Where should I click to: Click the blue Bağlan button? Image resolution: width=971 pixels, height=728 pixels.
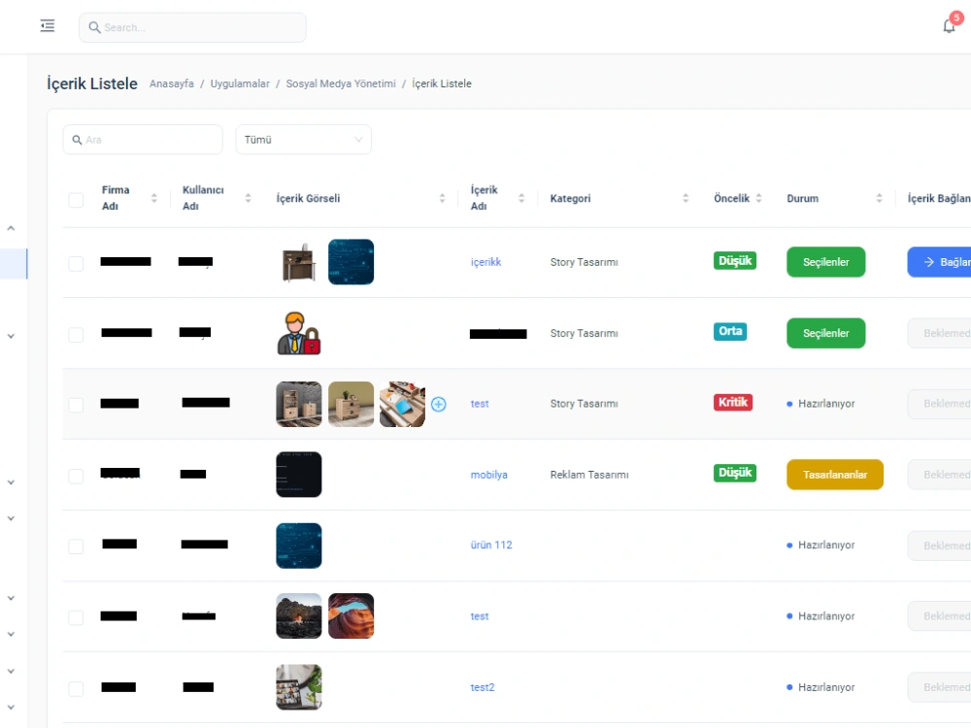click(939, 262)
